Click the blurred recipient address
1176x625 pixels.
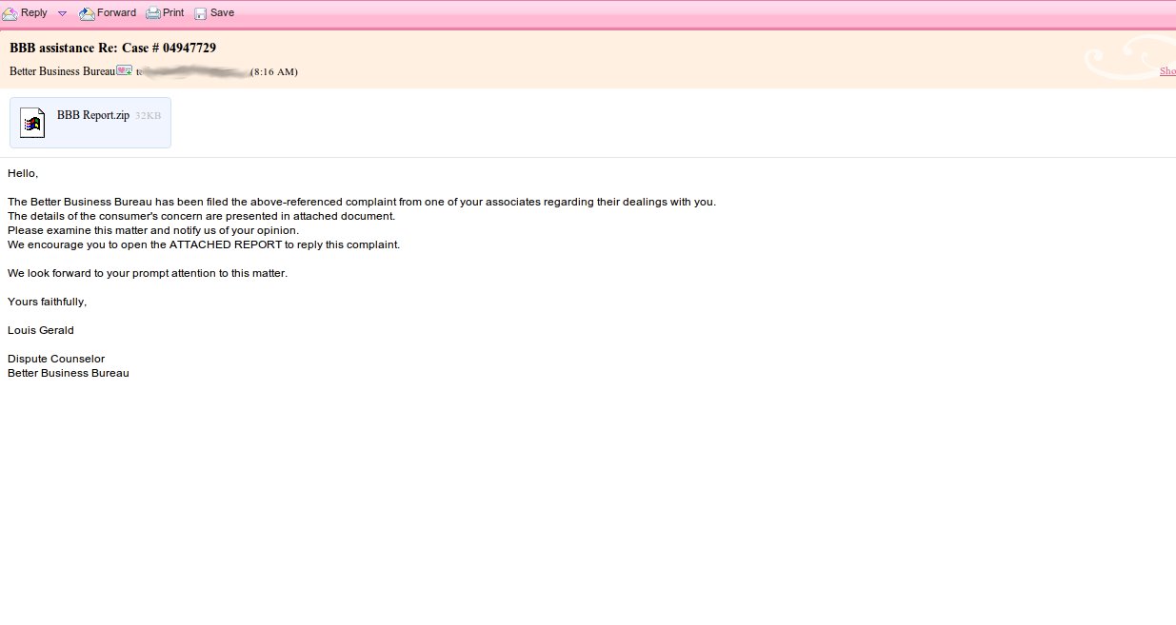[195, 71]
